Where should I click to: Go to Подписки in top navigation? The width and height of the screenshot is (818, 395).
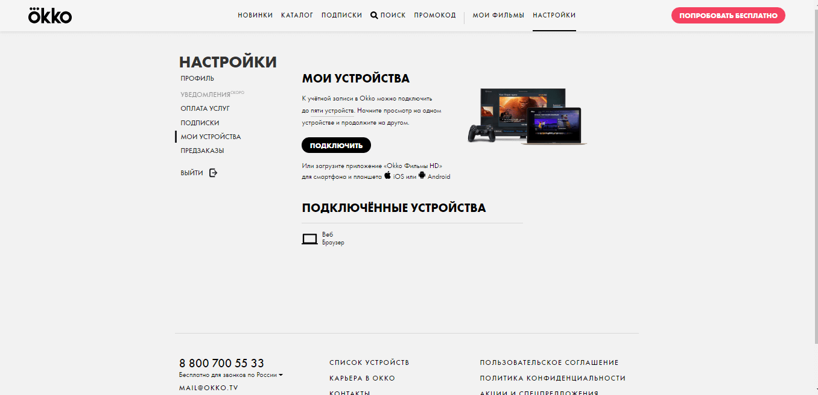tap(341, 15)
